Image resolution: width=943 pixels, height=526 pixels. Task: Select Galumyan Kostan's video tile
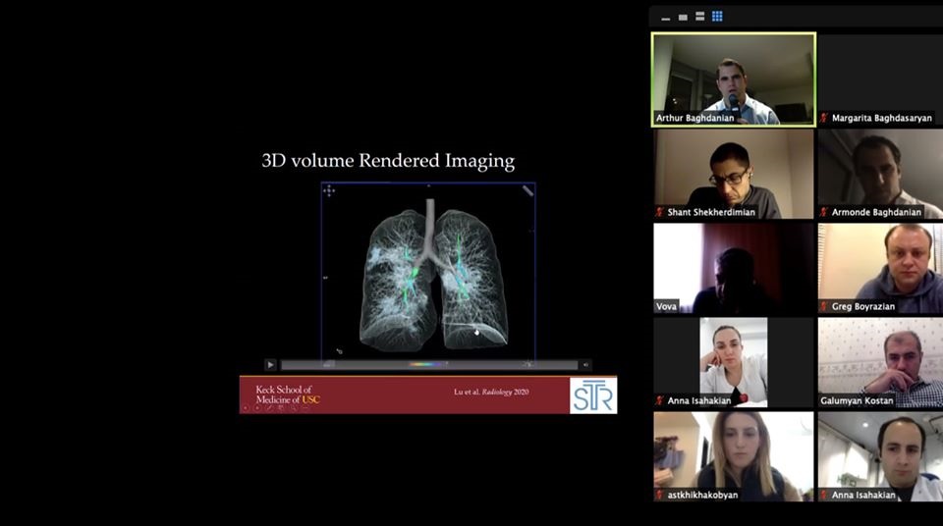(x=880, y=359)
